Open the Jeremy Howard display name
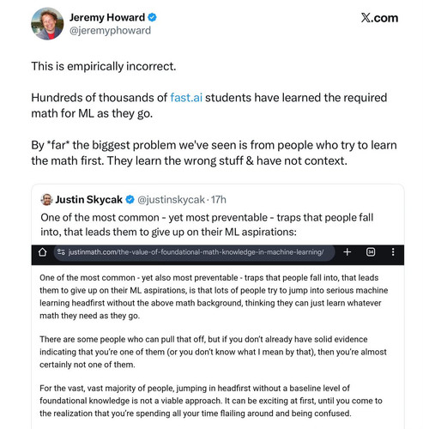The image size is (423, 429). (107, 17)
